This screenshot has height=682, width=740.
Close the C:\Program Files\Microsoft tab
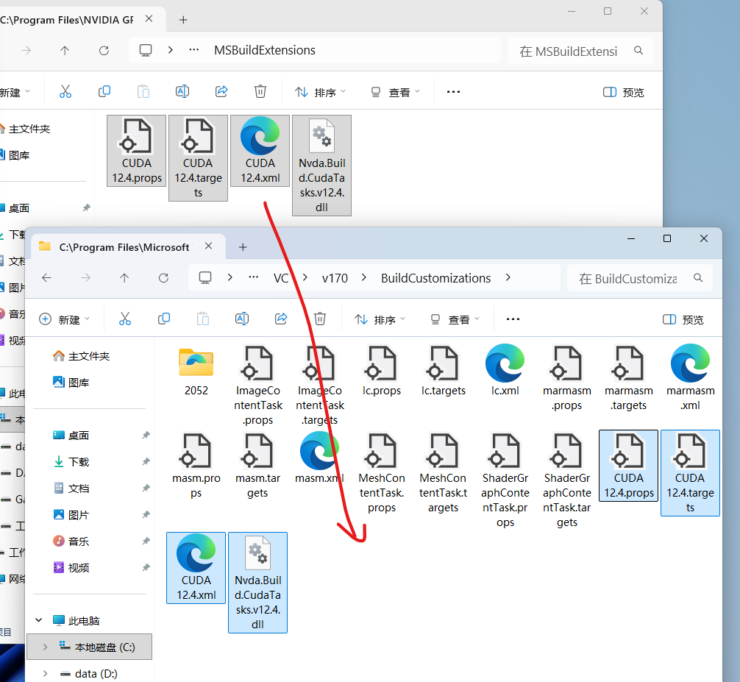tap(209, 246)
